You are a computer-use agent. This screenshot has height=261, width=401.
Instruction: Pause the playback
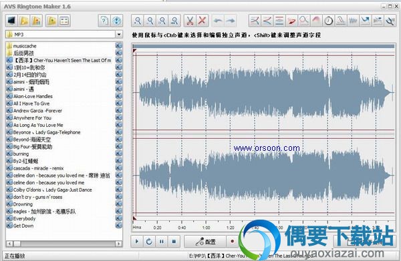click(x=162, y=242)
